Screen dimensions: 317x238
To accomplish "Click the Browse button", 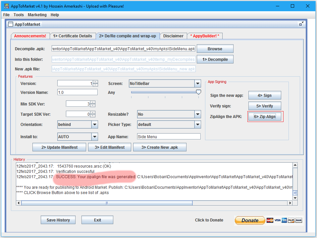I will (x=215, y=49).
